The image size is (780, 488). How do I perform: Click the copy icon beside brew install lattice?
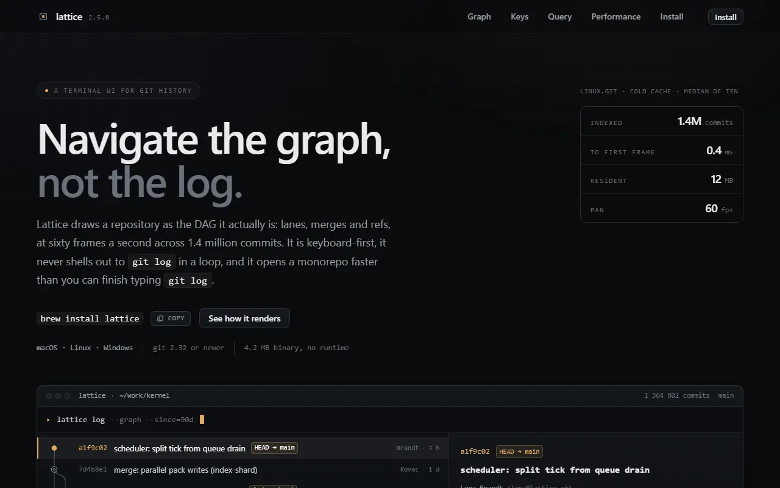point(160,318)
